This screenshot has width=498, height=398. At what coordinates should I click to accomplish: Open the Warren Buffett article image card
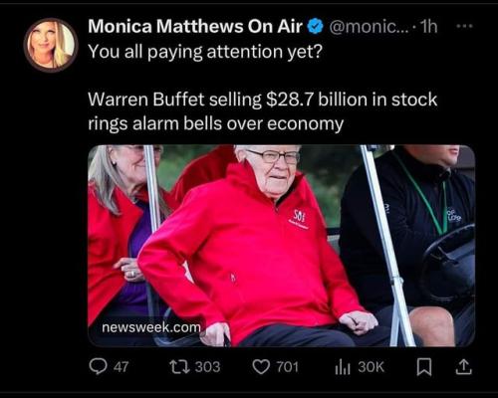(x=282, y=246)
